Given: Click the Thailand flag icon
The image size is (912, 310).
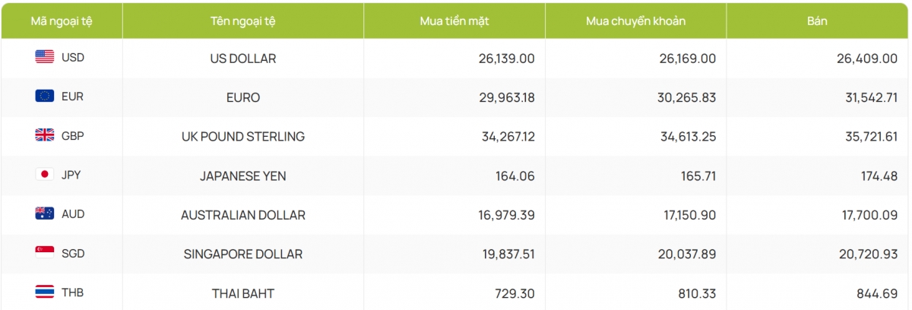Looking at the screenshot, I should coord(44,292).
